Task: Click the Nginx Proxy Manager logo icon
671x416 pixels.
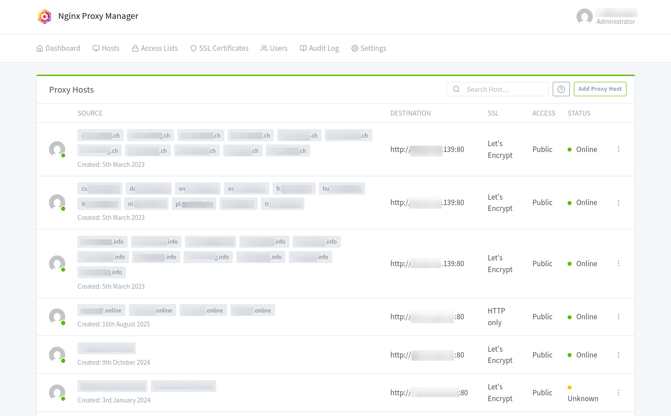Action: point(45,17)
